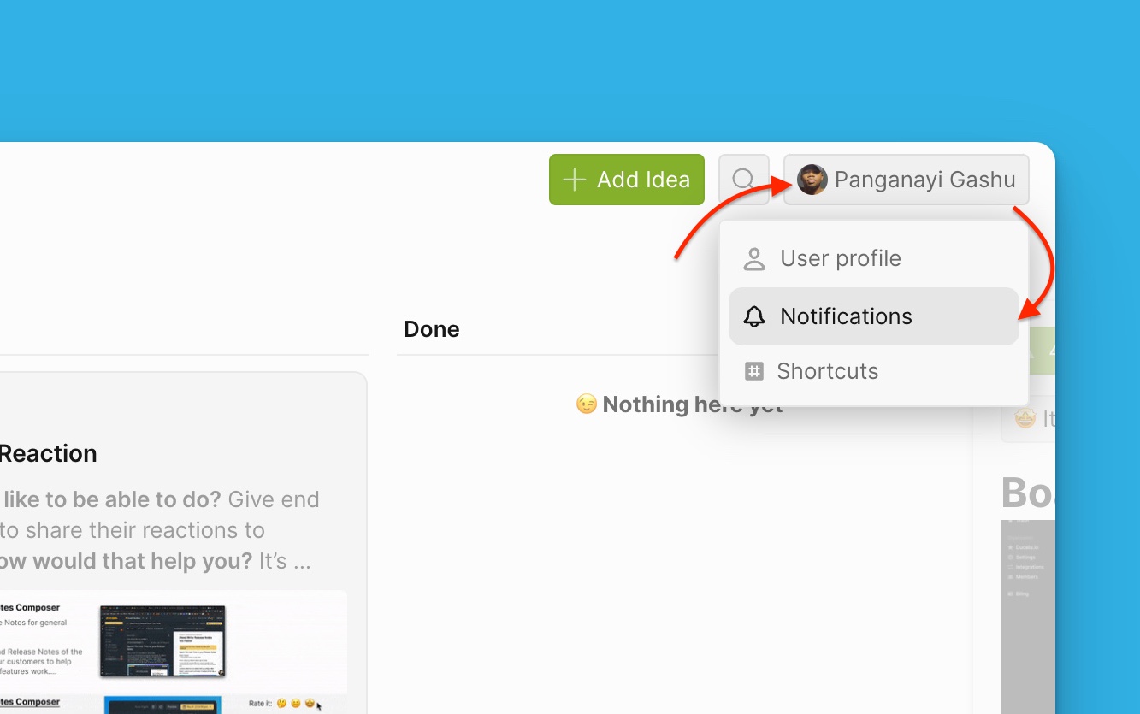Open the dark release notes screenshot thumbnail

[x=162, y=640]
